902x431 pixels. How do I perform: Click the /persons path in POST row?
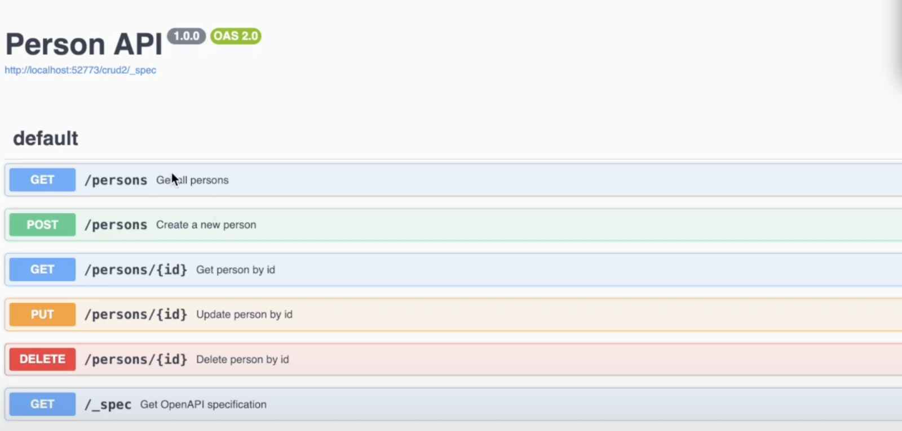coord(116,225)
